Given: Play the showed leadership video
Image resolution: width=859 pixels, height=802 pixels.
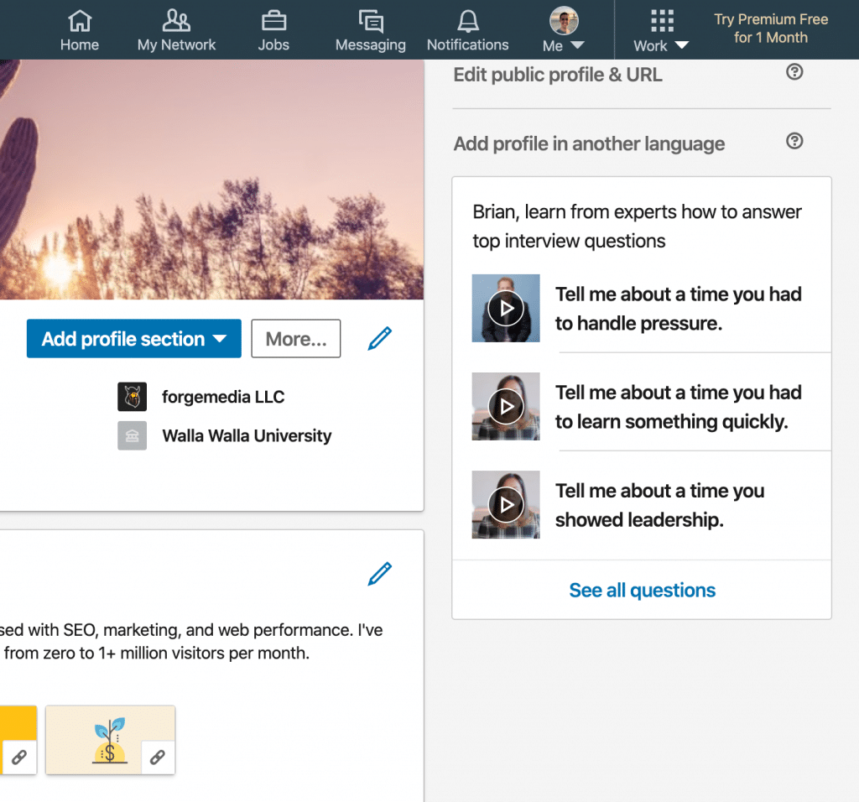Looking at the screenshot, I should pos(506,504).
